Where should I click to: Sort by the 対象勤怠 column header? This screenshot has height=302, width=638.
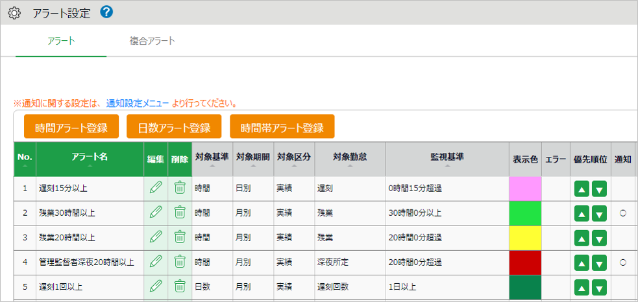click(x=350, y=159)
